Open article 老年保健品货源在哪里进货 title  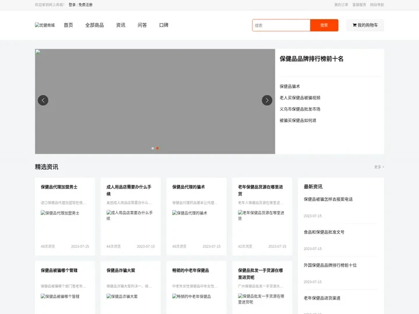click(x=260, y=190)
